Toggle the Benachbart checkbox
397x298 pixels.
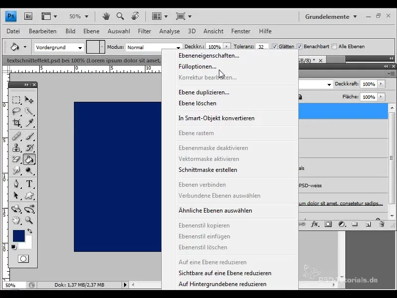pyautogui.click(x=299, y=47)
